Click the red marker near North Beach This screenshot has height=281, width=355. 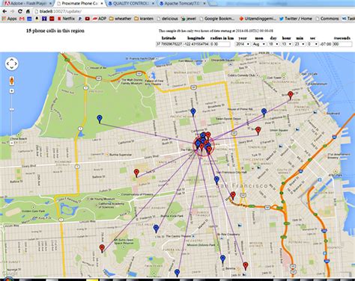290,95
